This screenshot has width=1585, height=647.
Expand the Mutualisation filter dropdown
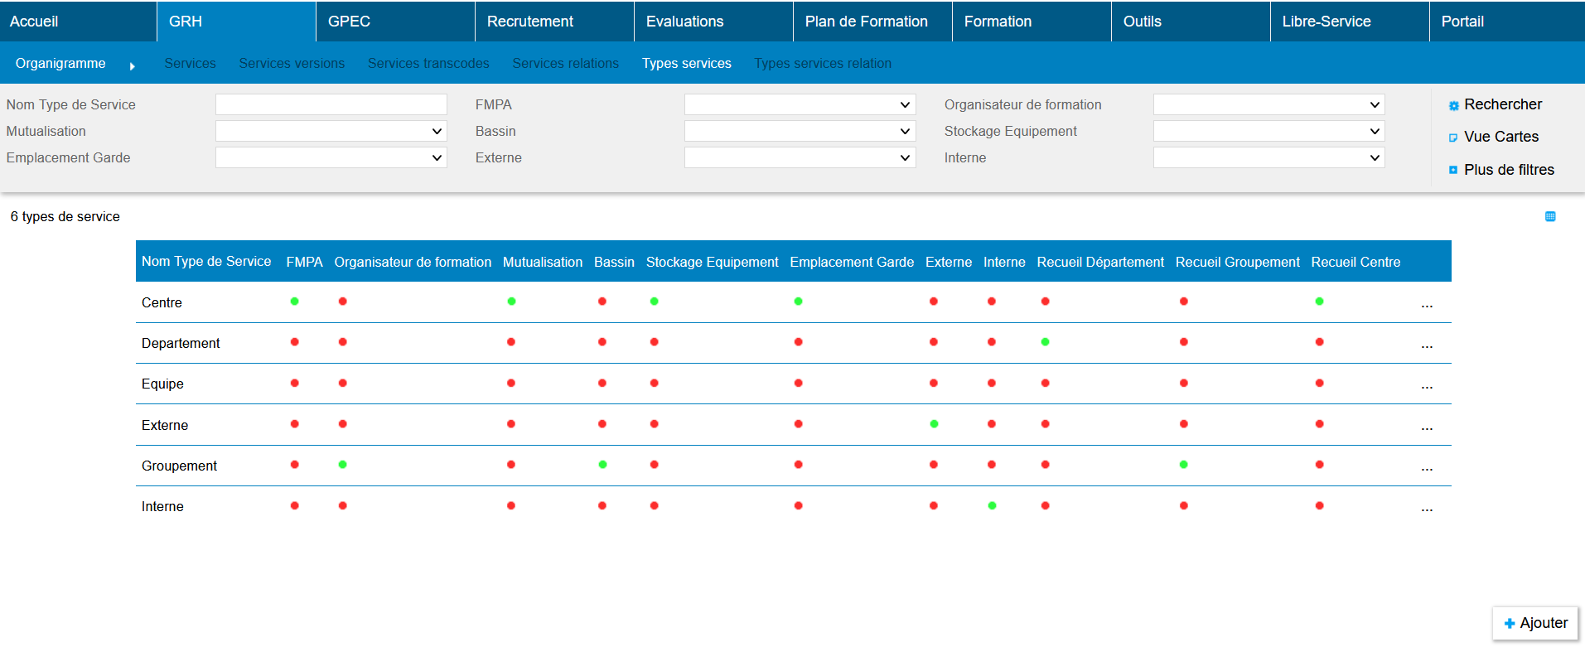pyautogui.click(x=331, y=132)
